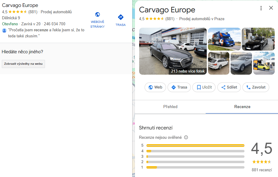Save the place with Uložit button
The height and width of the screenshot is (177, 278).
(204, 87)
